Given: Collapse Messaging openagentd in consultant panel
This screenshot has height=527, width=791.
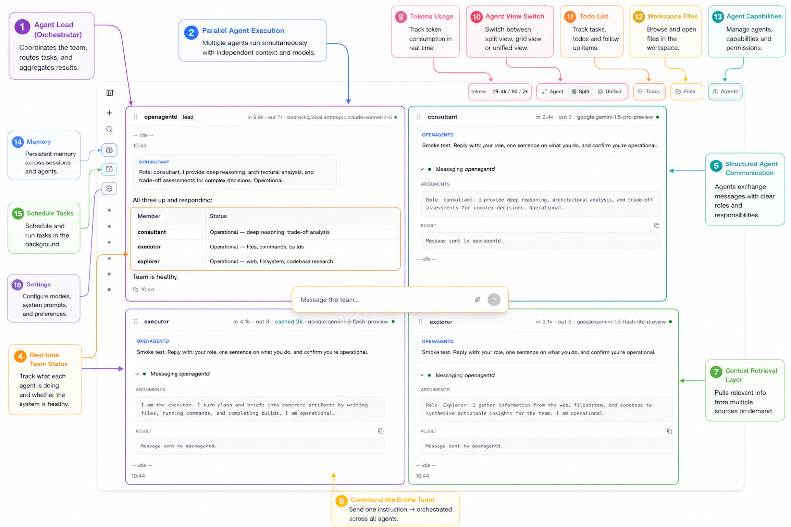Looking at the screenshot, I should [x=422, y=169].
